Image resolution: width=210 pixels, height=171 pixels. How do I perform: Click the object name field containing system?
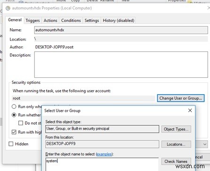[x=102, y=164]
